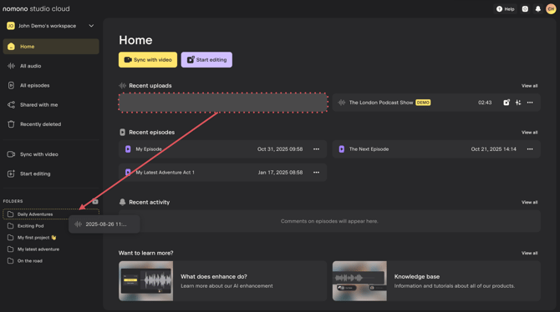This screenshot has height=312, width=560.
Task: Click the What does enhance do? thumbnail
Action: 145,281
